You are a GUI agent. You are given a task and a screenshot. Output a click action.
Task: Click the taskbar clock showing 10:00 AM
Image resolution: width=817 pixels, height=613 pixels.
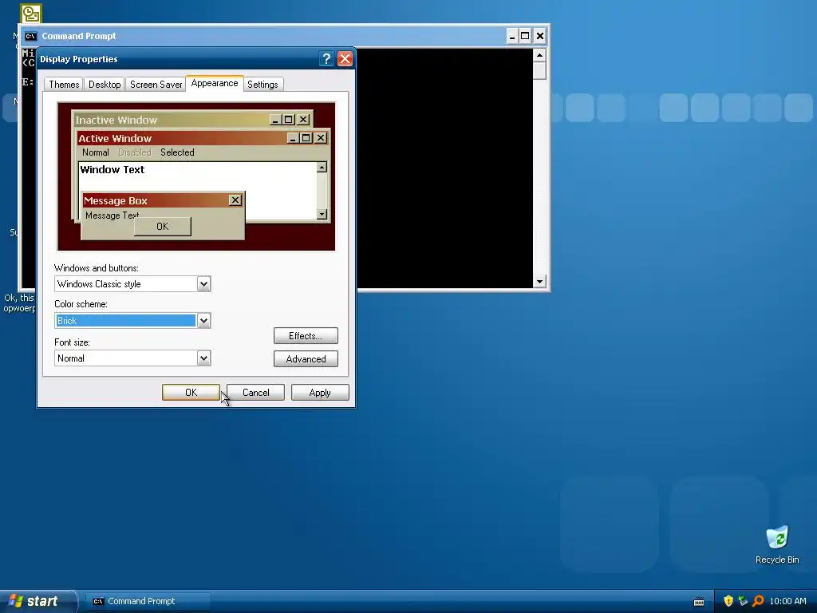point(787,601)
